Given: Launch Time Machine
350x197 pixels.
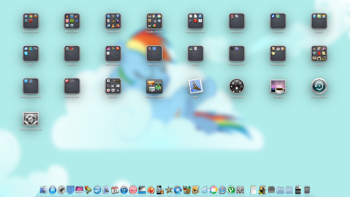Looking at the screenshot, I should (x=319, y=86).
